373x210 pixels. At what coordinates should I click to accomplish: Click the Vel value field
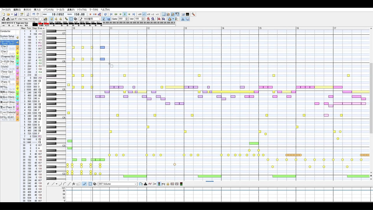pos(138,19)
